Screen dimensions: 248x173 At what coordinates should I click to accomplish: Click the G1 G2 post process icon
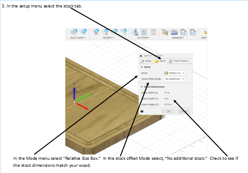(x=144, y=32)
